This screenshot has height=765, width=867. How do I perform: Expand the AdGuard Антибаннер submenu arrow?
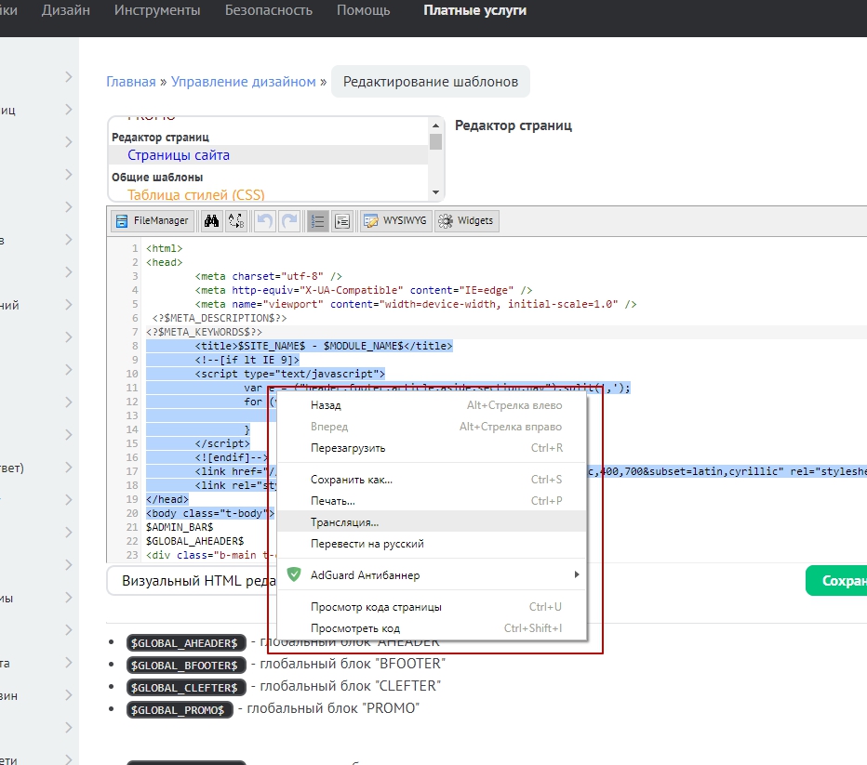pyautogui.click(x=576, y=575)
